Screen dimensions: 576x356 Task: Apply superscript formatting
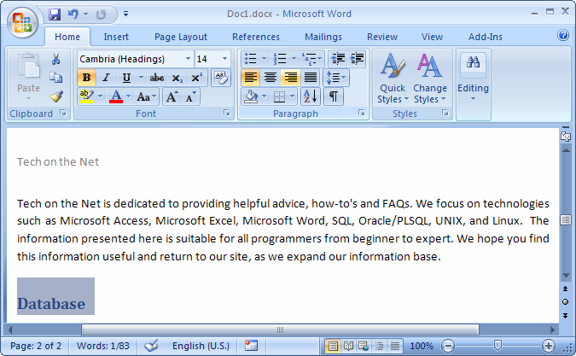196,78
